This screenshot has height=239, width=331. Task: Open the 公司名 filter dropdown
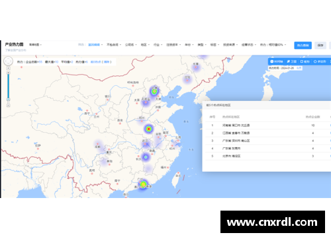coord(131,45)
